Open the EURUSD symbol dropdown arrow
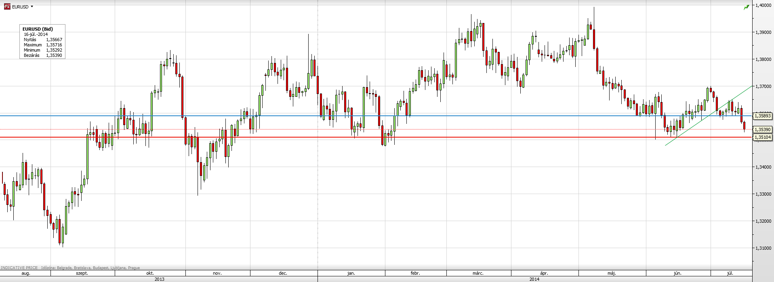 pyautogui.click(x=32, y=7)
